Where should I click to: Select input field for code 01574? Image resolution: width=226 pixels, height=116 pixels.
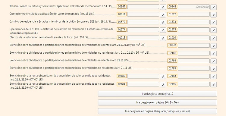click(143, 30)
